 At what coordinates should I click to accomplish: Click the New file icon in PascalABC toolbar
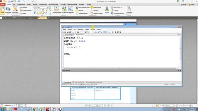click(63, 32)
